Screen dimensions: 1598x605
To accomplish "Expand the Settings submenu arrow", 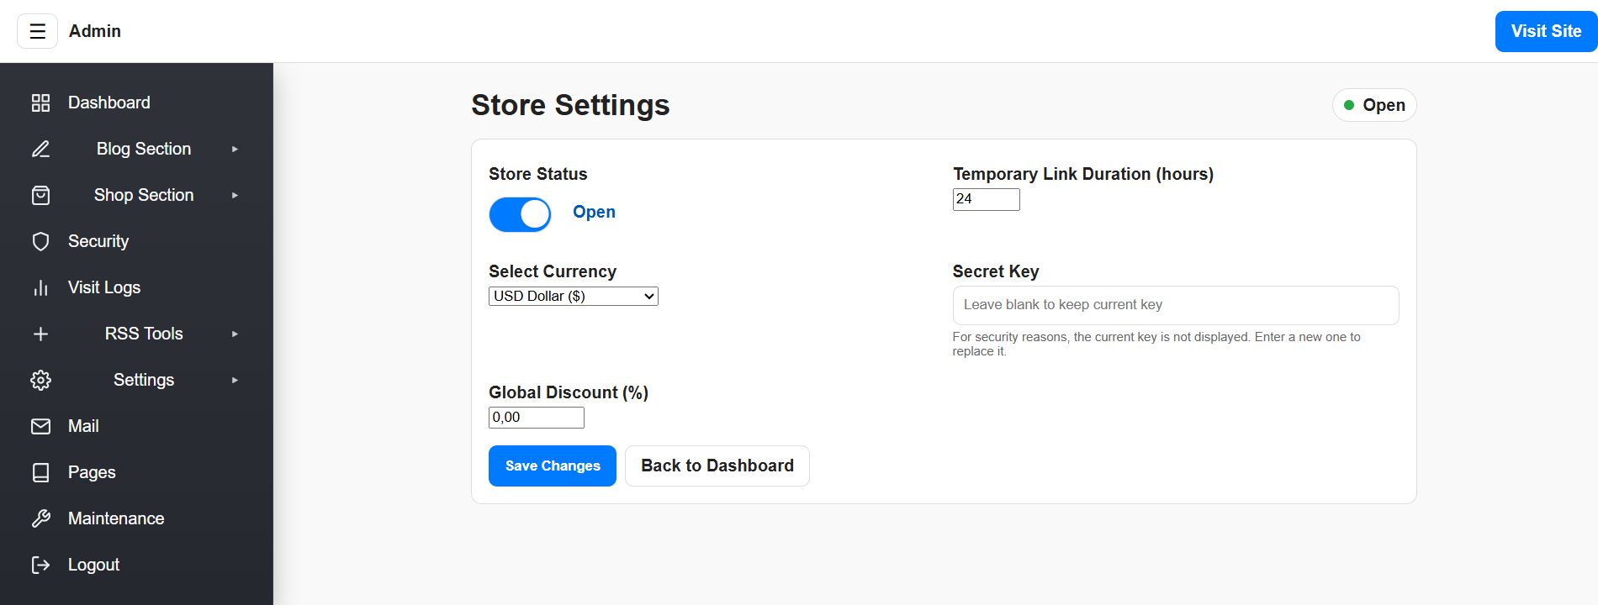I will click(x=235, y=380).
